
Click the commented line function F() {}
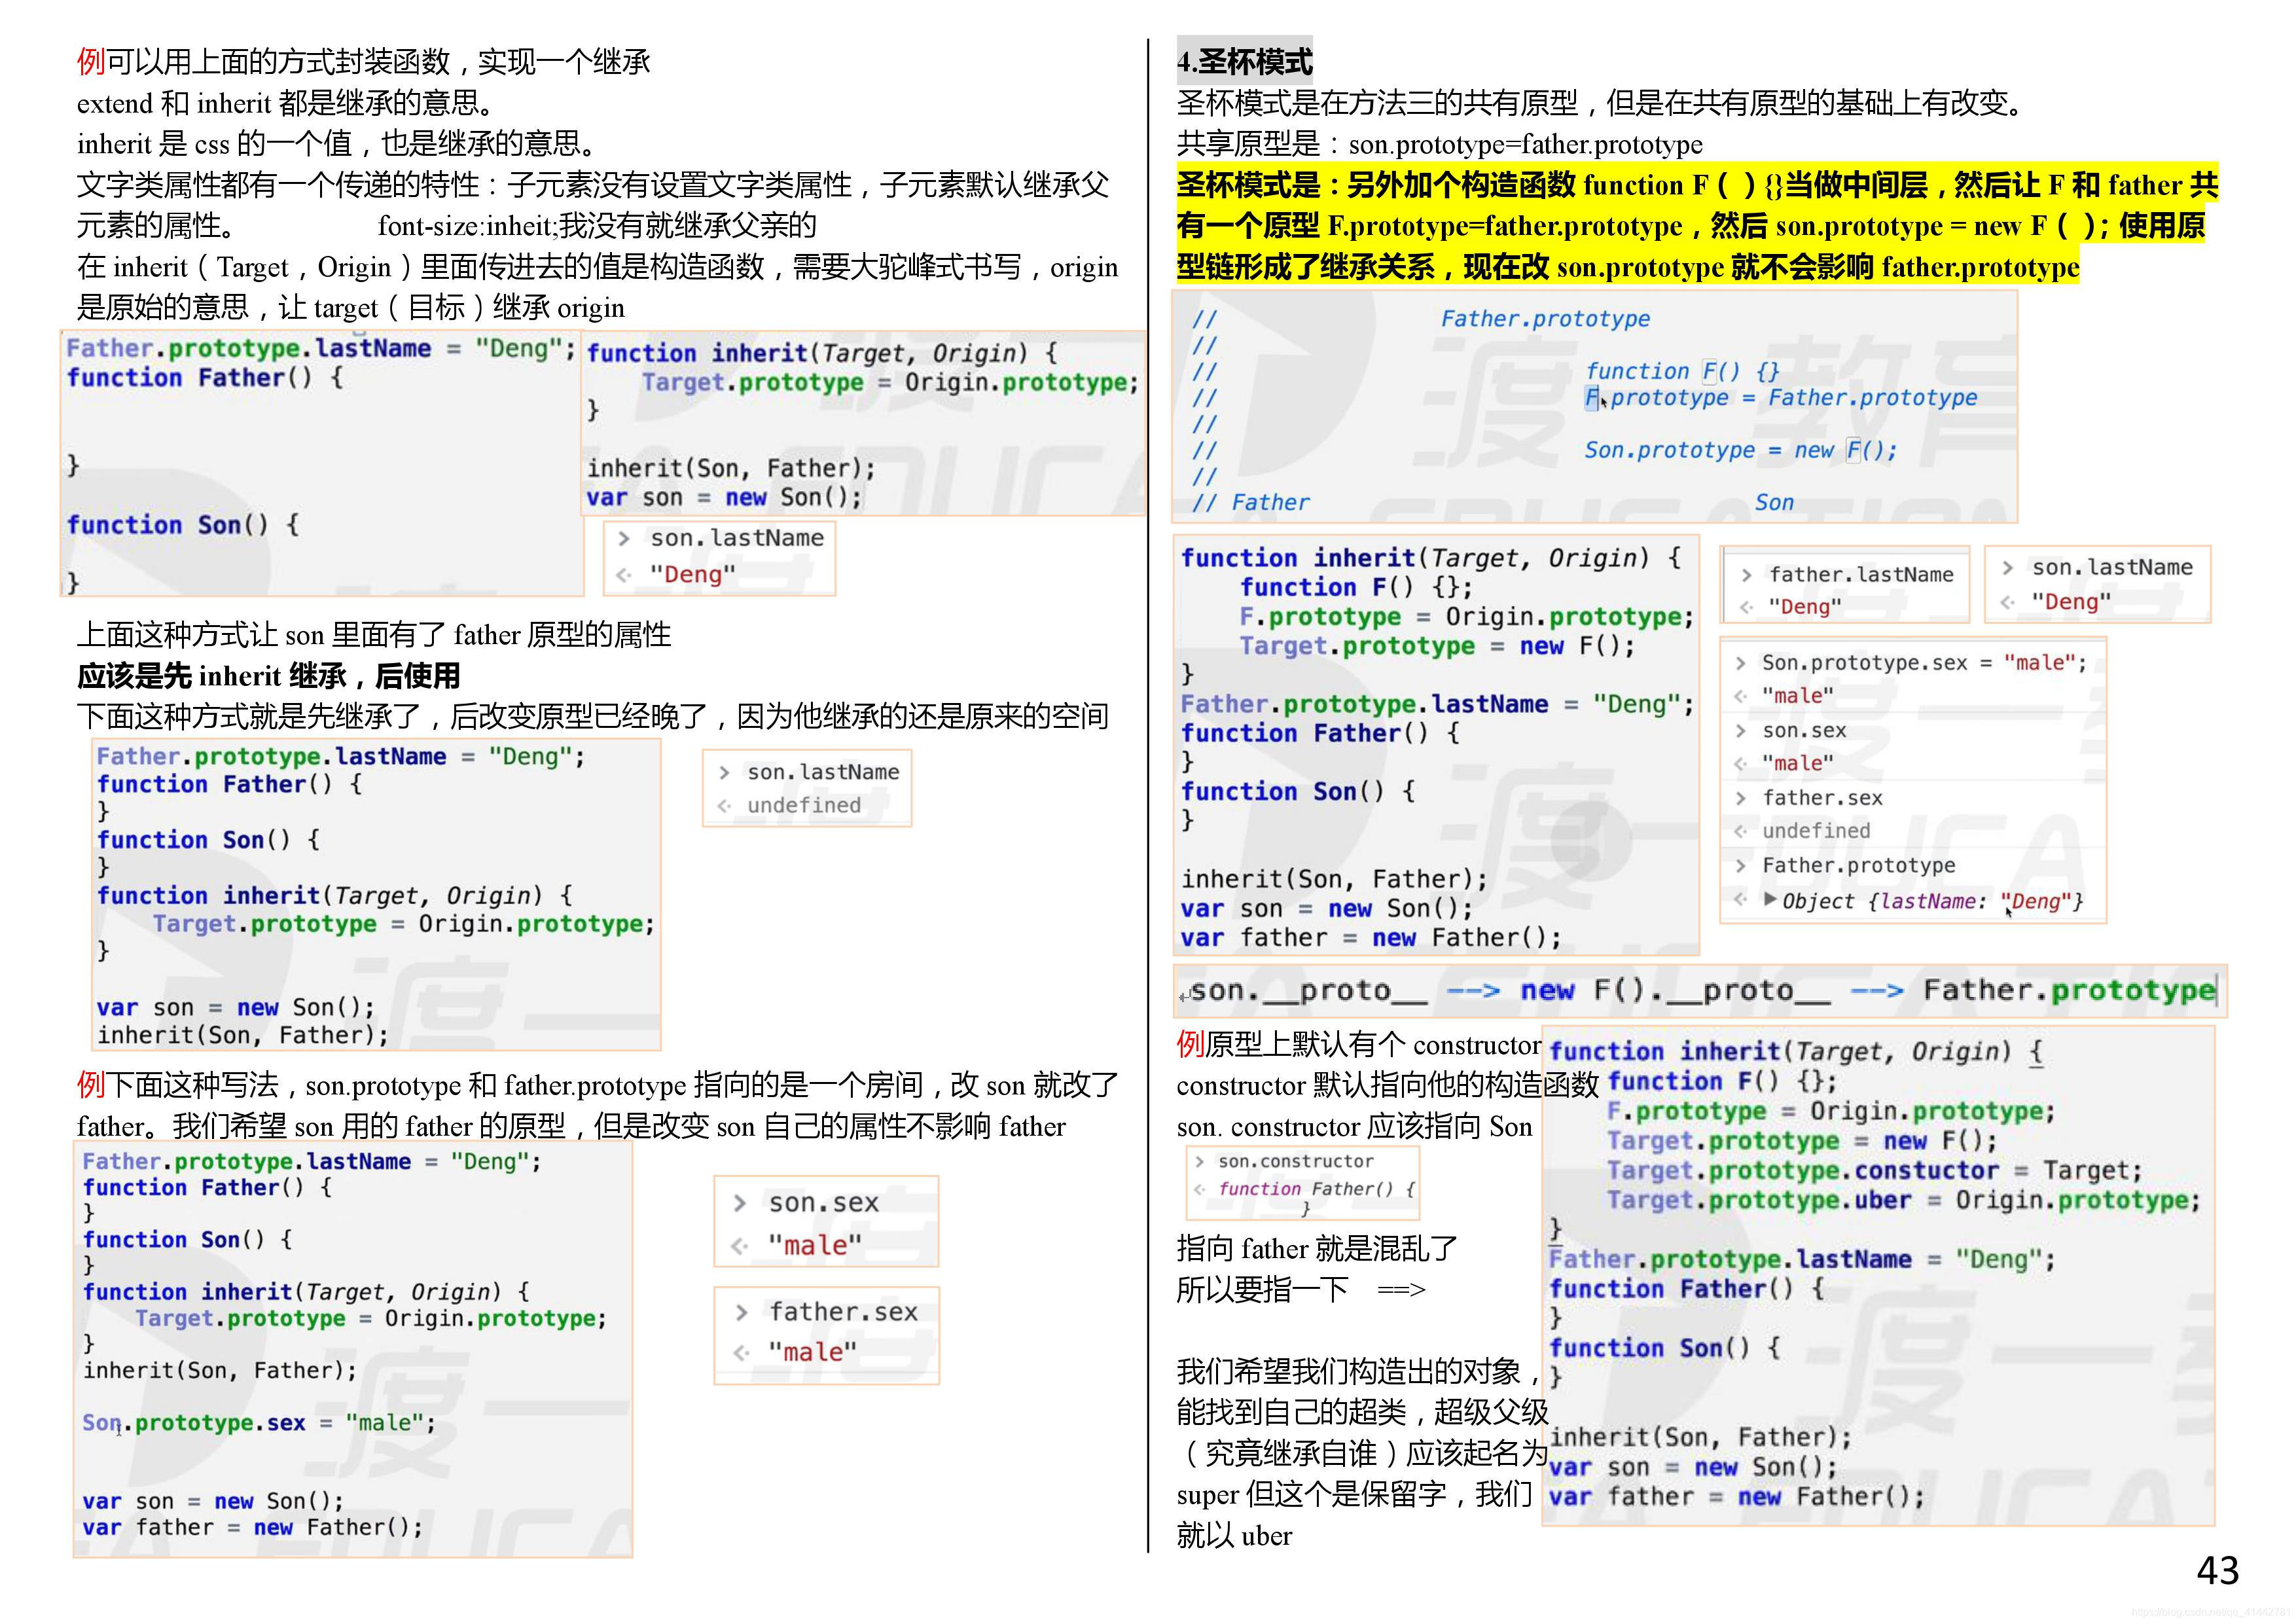1682,371
